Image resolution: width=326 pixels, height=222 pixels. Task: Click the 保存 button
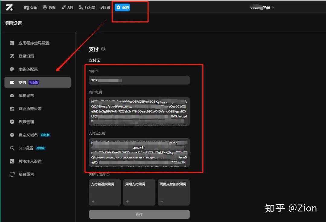[x=139, y=214]
